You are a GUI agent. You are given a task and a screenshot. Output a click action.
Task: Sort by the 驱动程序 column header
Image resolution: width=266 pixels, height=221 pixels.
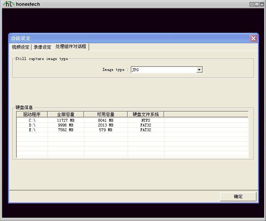32,114
